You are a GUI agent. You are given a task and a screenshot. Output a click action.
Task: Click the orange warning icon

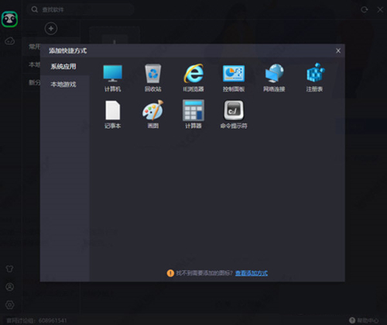pyautogui.click(x=170, y=273)
